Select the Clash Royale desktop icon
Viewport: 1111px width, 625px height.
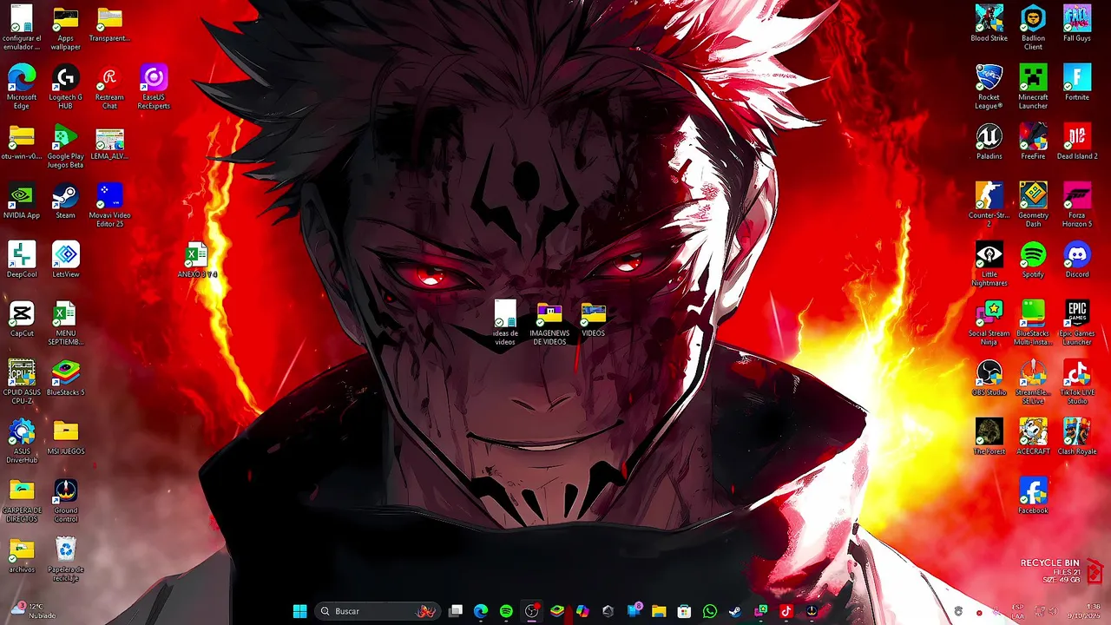(1077, 437)
